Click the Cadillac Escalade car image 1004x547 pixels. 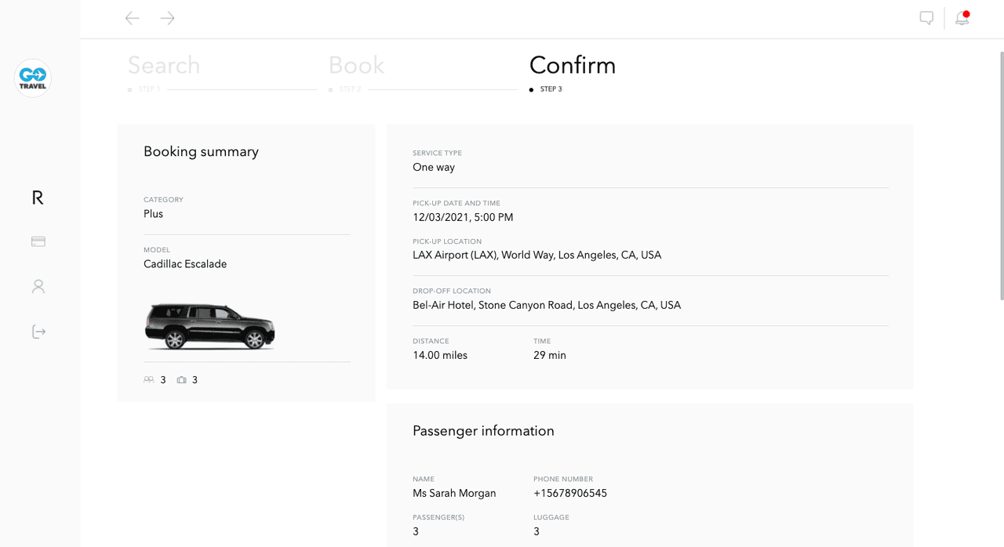[x=210, y=325]
